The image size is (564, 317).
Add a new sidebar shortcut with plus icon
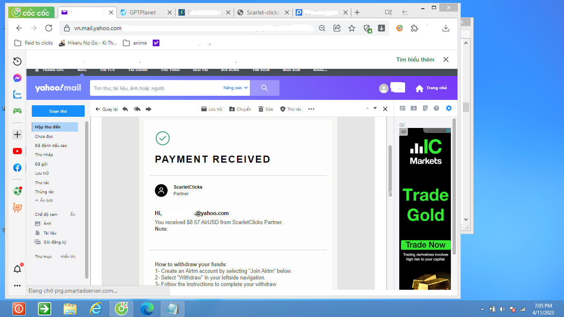pos(17,135)
